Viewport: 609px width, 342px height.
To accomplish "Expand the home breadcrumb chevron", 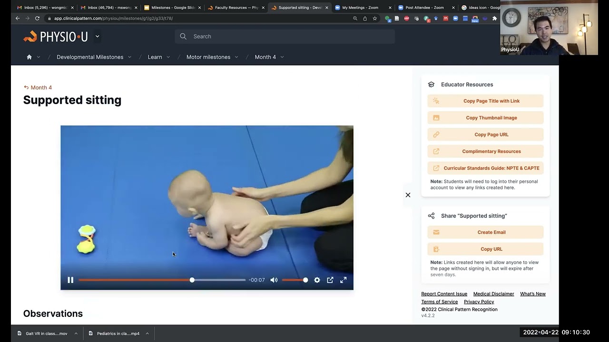I will tap(39, 57).
